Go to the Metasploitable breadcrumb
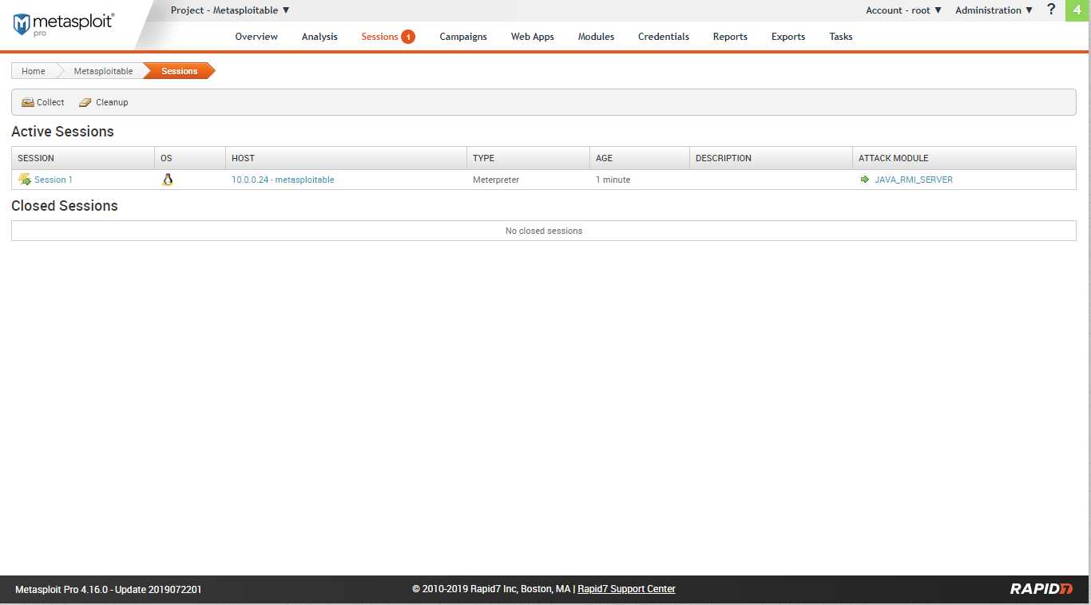The height and width of the screenshot is (605, 1091). click(x=104, y=71)
